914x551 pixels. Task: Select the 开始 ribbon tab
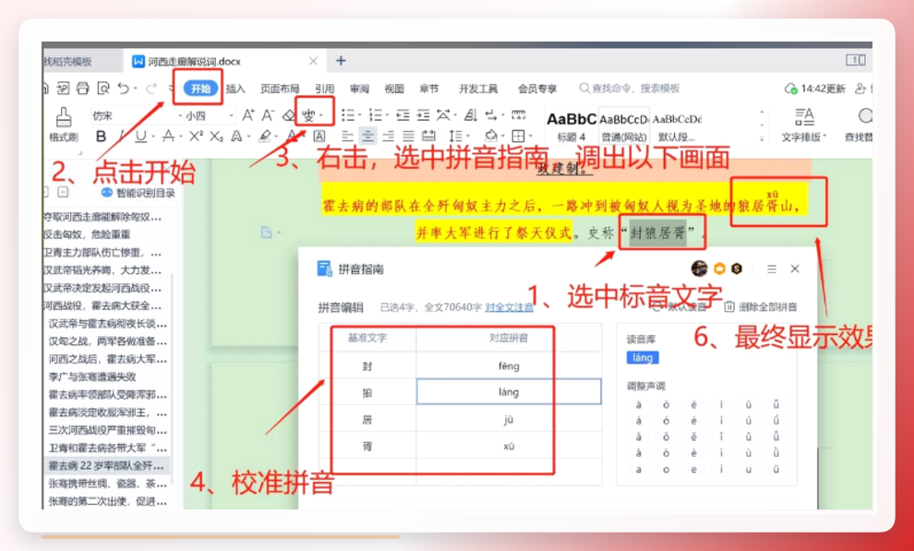(200, 89)
